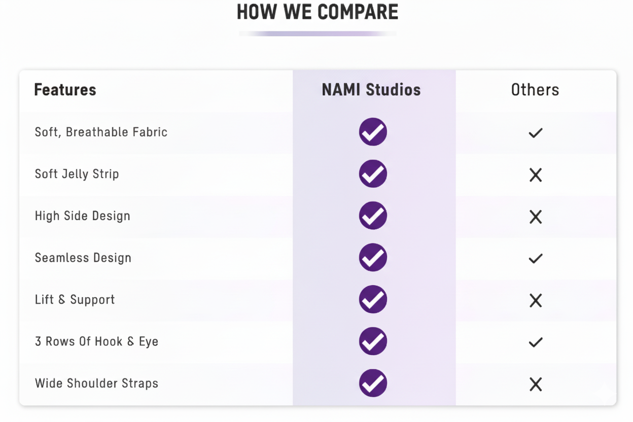Click Others X mark for Wide Shoulder Straps
The width and height of the screenshot is (633, 422).
coord(536,384)
